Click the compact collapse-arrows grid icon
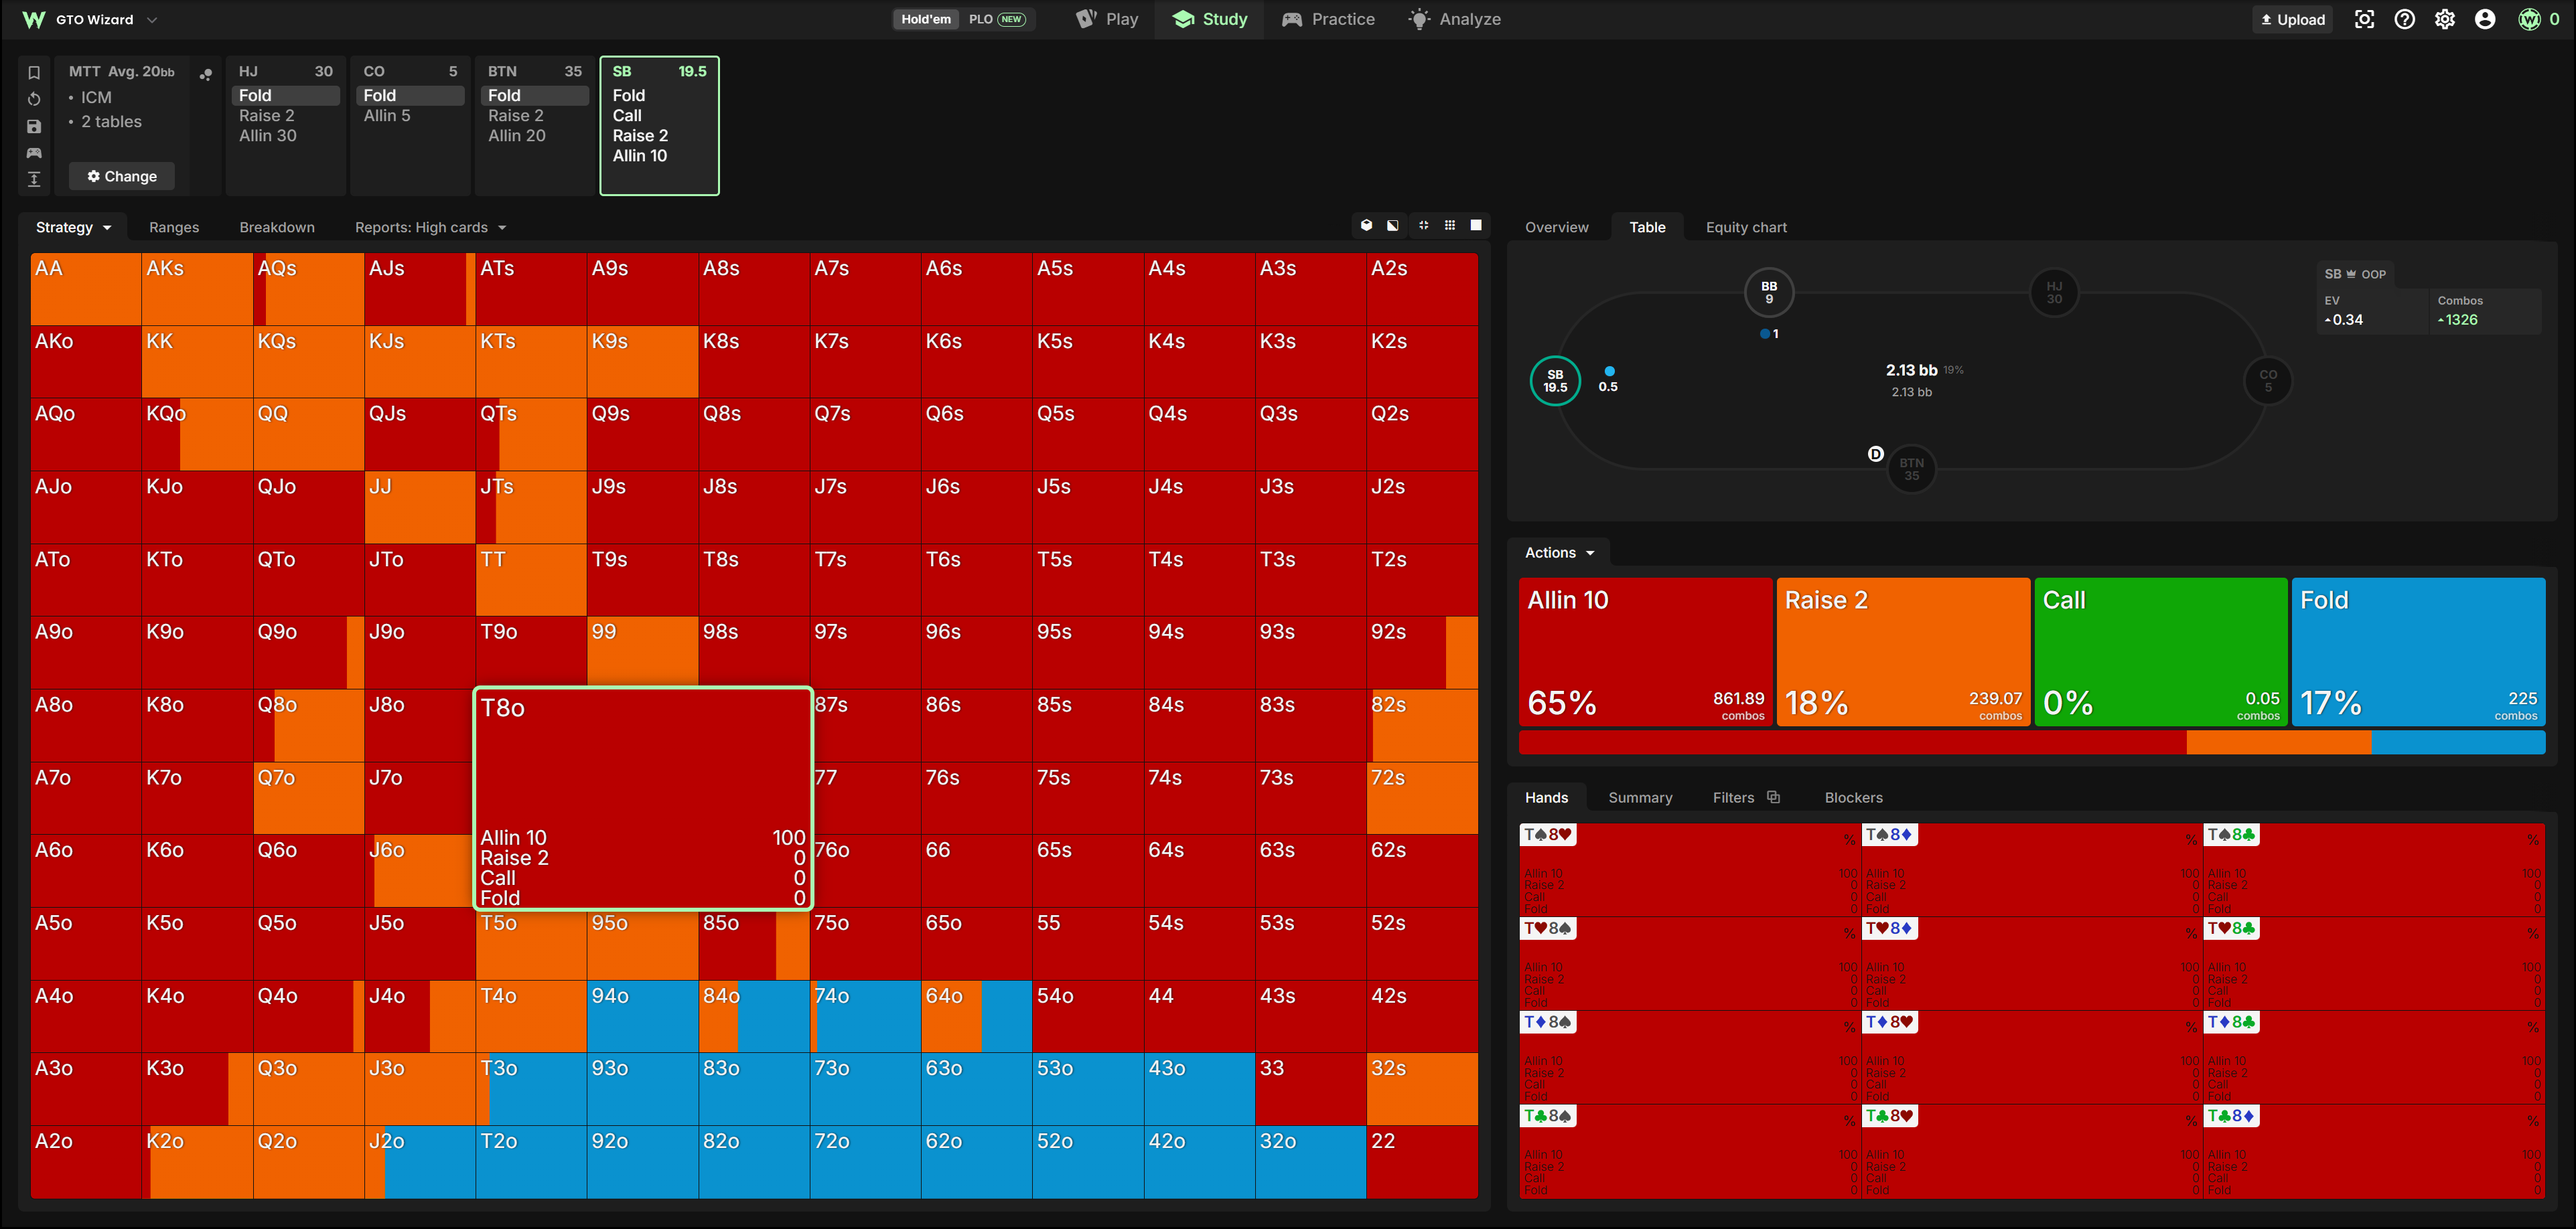Screen dimensions: 2576x1229 click(1423, 226)
